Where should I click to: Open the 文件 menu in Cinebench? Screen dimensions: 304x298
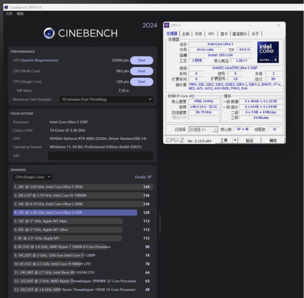[x=9, y=14]
